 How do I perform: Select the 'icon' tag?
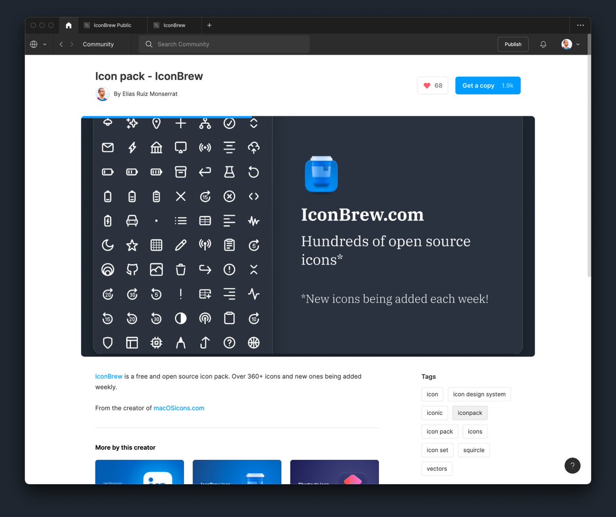(432, 394)
